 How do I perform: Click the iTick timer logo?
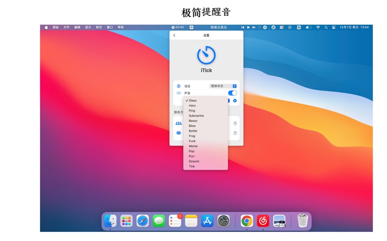pos(207,55)
